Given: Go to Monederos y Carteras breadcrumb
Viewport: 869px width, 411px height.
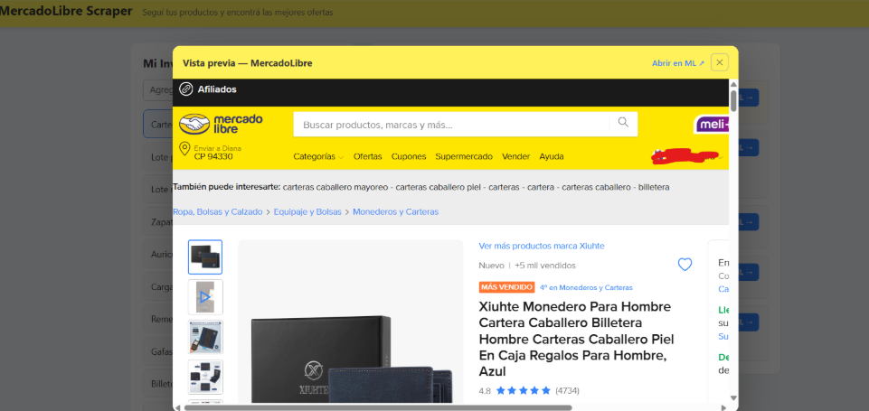Looking at the screenshot, I should (396, 211).
